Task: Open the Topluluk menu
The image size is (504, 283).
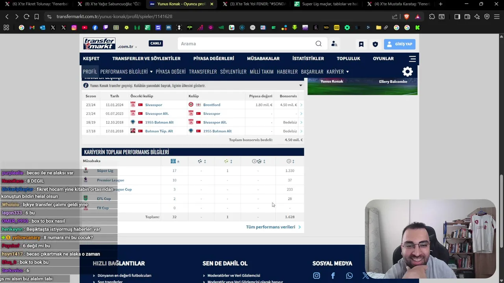Action: click(x=348, y=59)
